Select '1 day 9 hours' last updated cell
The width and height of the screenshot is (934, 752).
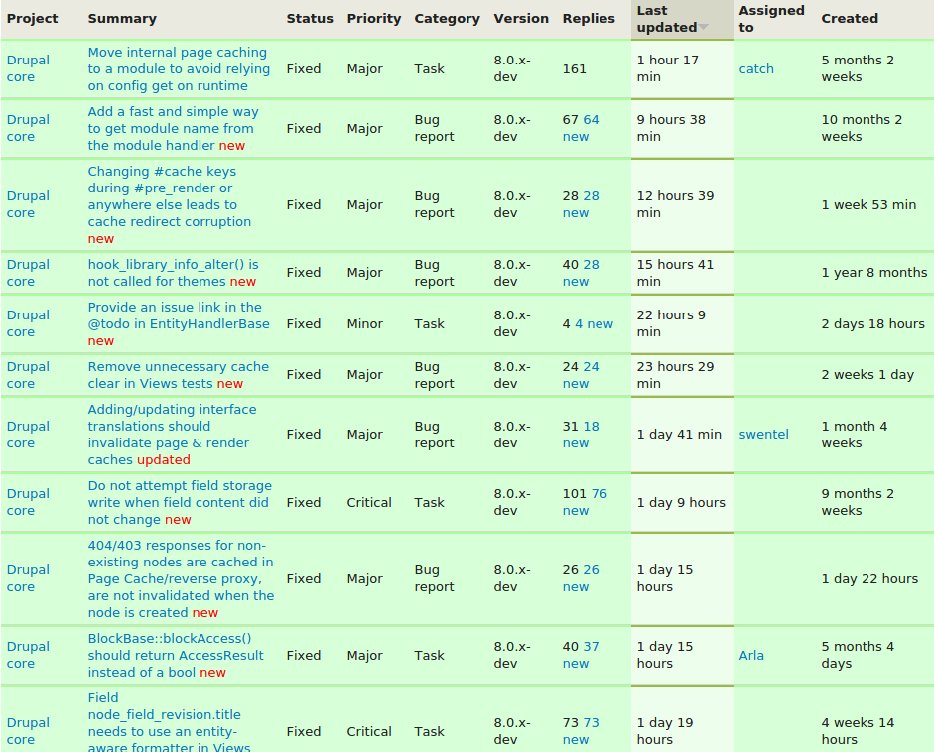click(681, 503)
